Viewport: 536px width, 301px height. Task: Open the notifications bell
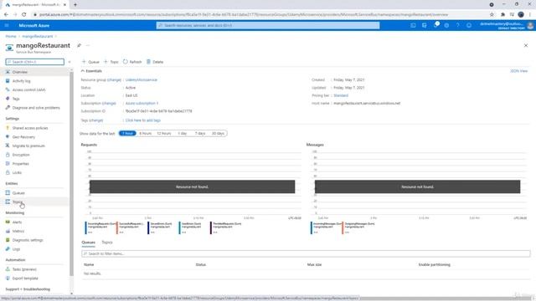coord(435,25)
